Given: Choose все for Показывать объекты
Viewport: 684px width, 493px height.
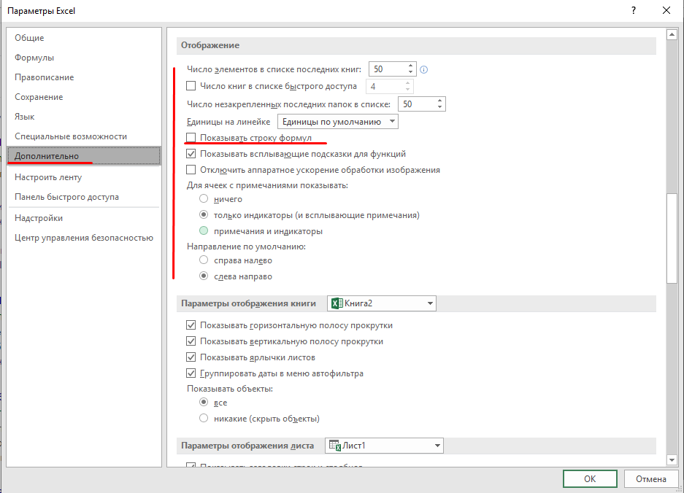Looking at the screenshot, I should coord(204,403).
